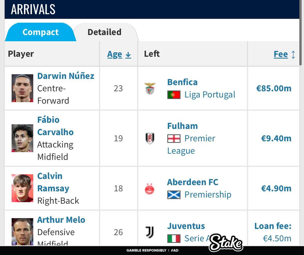
Task: Open the Liga Portugal league link
Action: 210,95
